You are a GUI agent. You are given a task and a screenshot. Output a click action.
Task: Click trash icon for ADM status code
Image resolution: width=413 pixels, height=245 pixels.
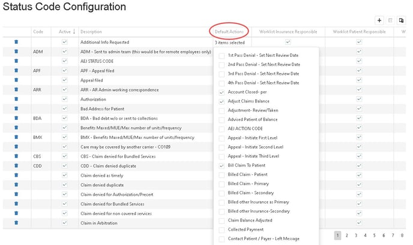[16, 52]
